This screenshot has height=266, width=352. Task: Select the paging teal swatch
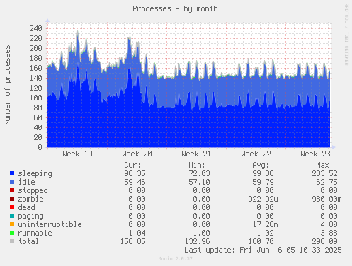(x=12, y=216)
